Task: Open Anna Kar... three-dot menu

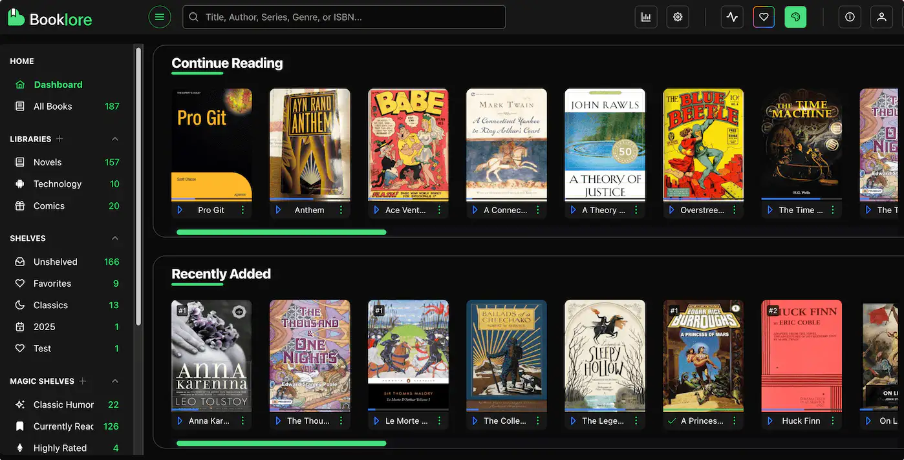Action: [x=242, y=421]
